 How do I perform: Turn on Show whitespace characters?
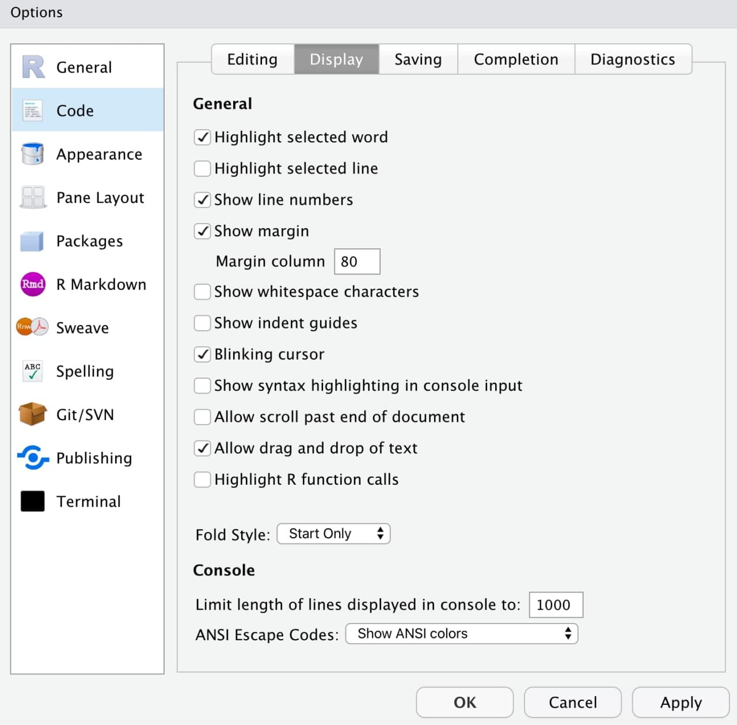click(x=202, y=292)
